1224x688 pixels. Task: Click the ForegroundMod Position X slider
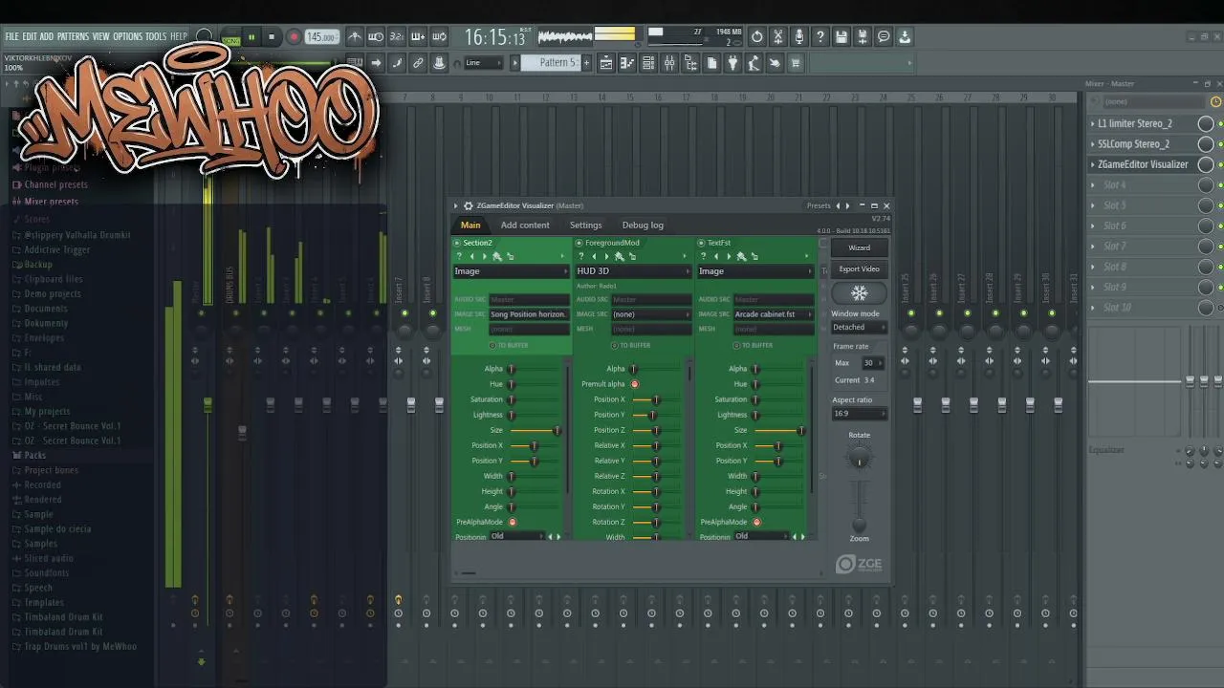point(656,399)
